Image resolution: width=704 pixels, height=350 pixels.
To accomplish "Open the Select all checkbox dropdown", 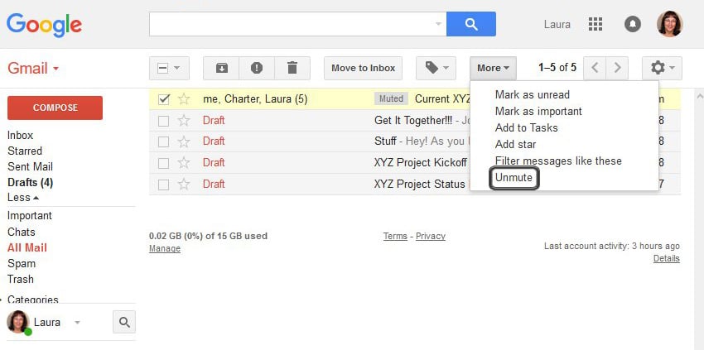I will (169, 68).
